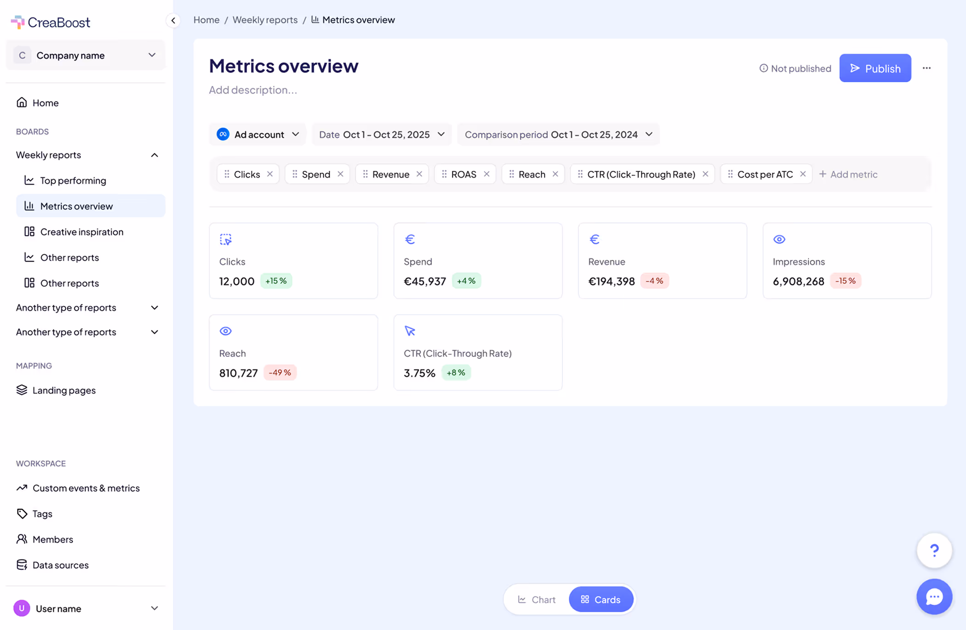This screenshot has width=966, height=630.
Task: Remove the Cost per ATC metric
Action: pyautogui.click(x=803, y=174)
